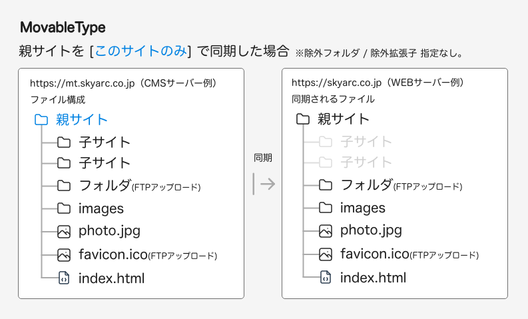Select the blue 親サイト label in CMS tree
This screenshot has width=528, height=319.
coord(82,120)
